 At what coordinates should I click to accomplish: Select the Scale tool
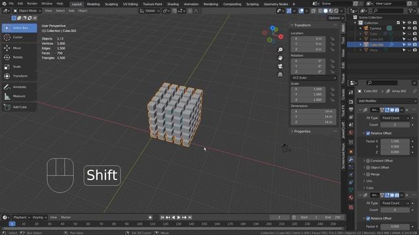19,67
